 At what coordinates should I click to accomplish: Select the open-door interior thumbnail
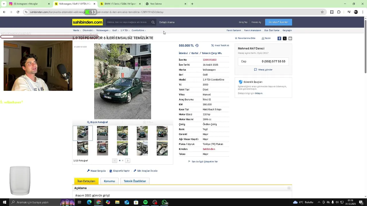pos(122,148)
